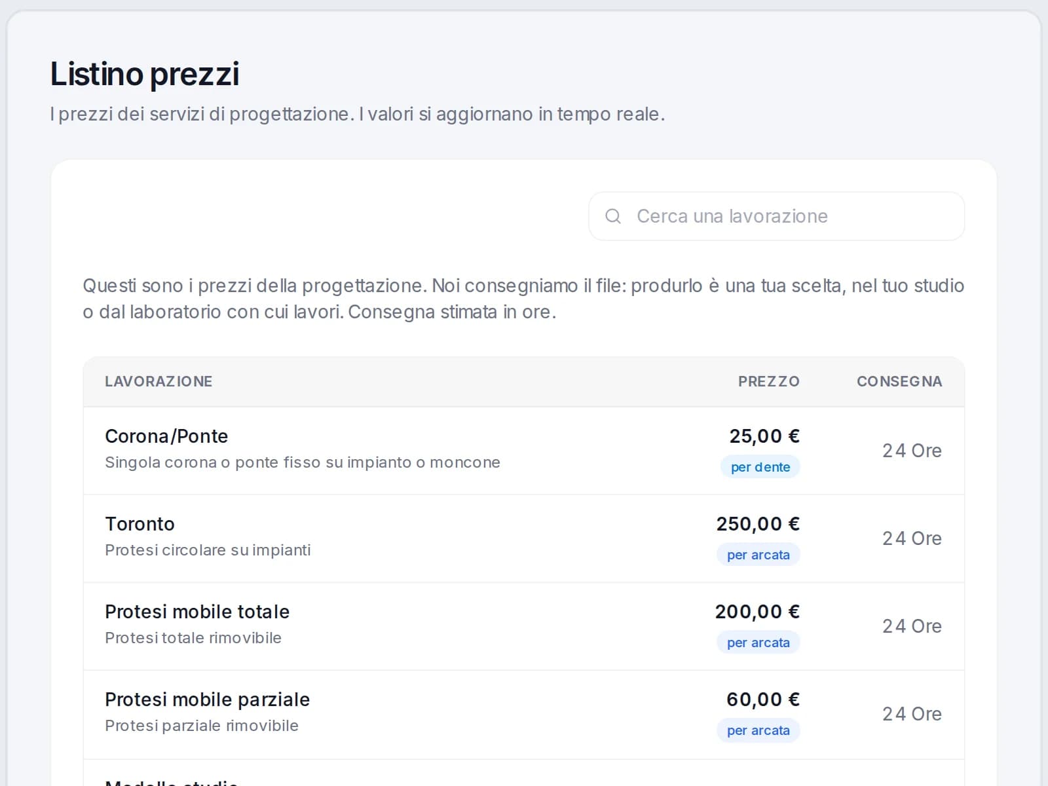Click the 60,00 € price
The height and width of the screenshot is (786, 1048).
(763, 700)
